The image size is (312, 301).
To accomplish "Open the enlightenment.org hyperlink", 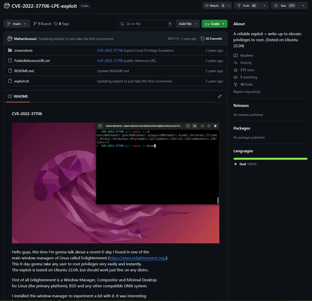I will [138, 258].
